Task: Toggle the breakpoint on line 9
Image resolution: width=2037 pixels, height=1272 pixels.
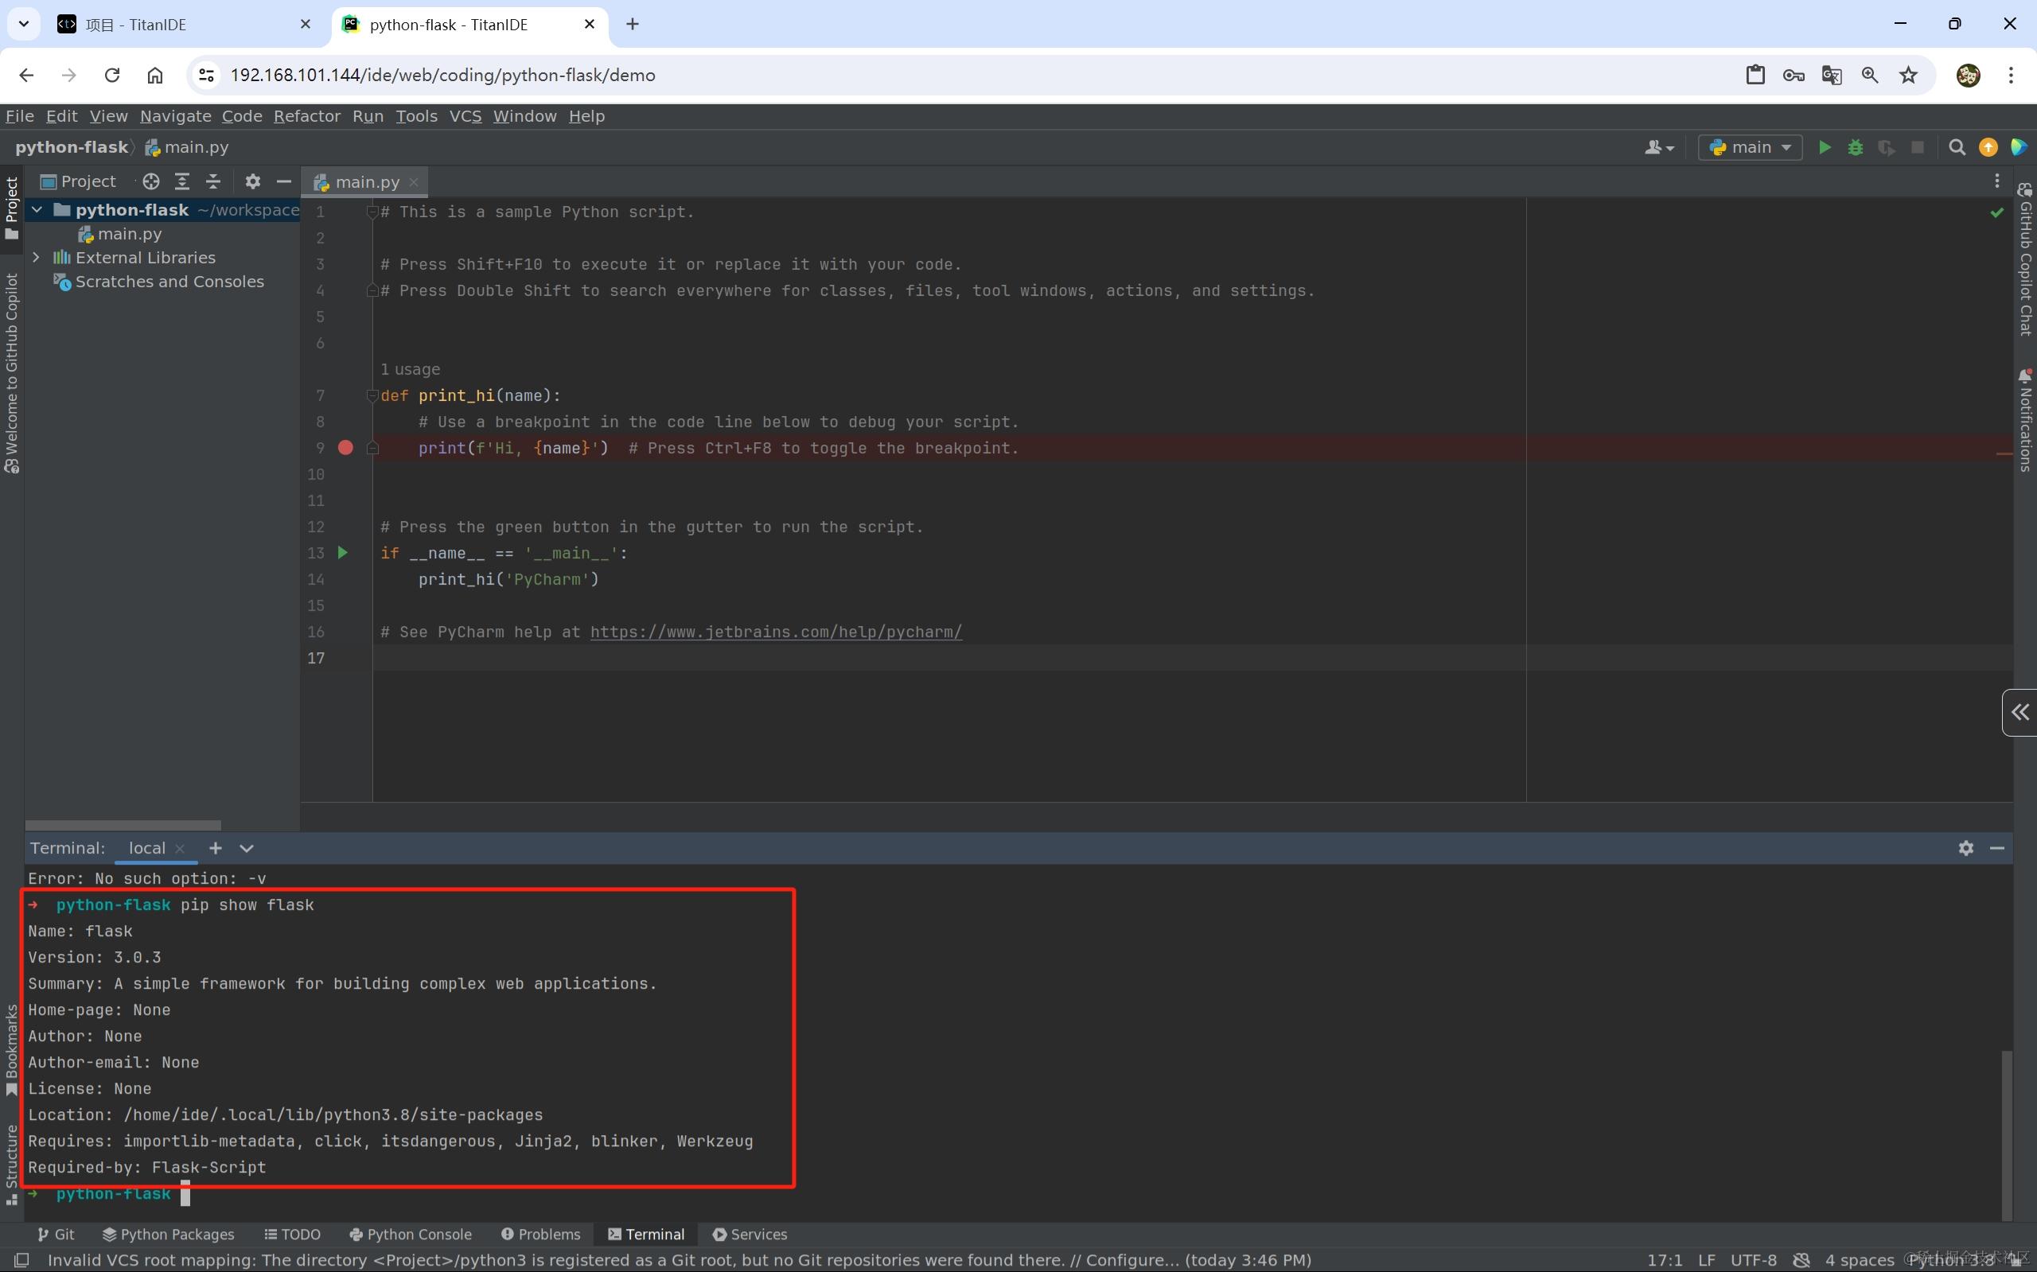Action: tap(345, 448)
